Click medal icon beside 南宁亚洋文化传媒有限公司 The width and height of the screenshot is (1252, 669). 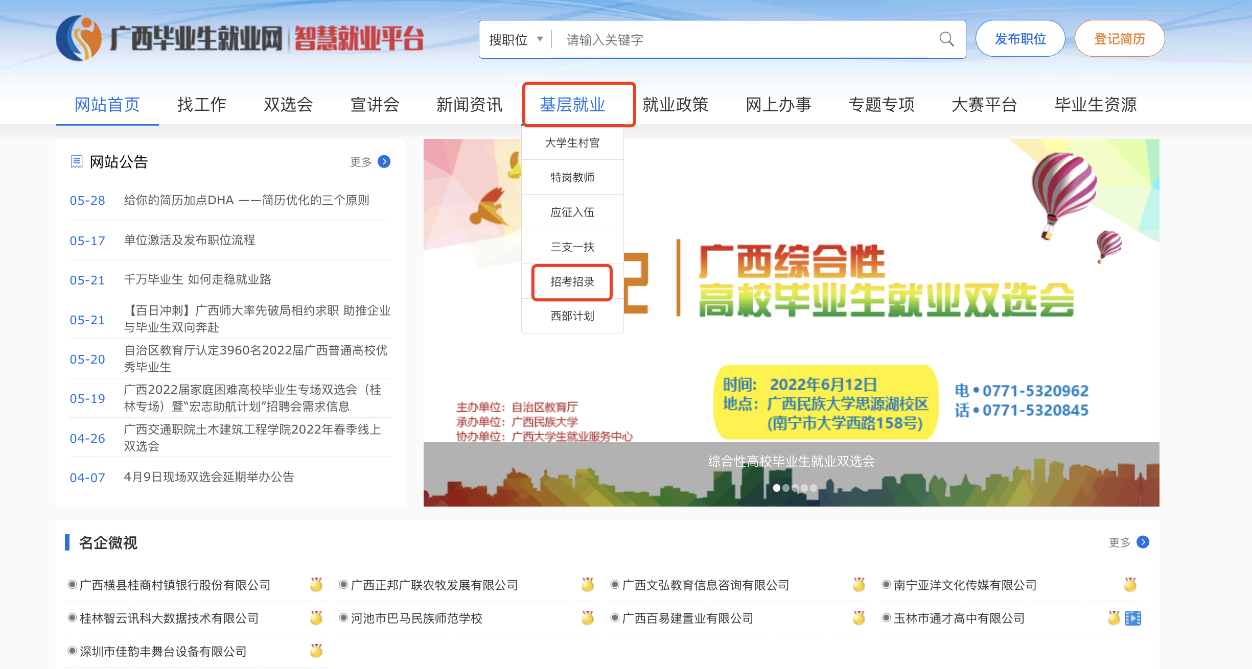tap(1130, 585)
